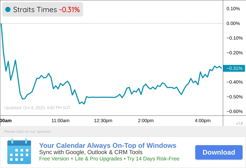Click the 'Updated: Oct 8, 2025' timestamp

(37, 108)
